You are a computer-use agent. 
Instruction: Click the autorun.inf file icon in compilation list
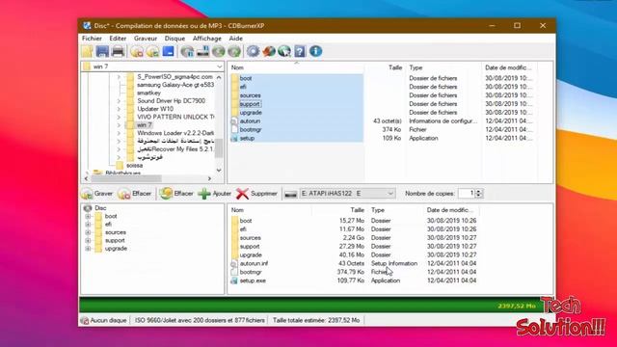pos(234,263)
